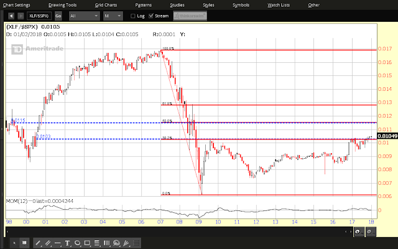Open the Watch Lists menu
398x249 pixels.
coord(279,5)
